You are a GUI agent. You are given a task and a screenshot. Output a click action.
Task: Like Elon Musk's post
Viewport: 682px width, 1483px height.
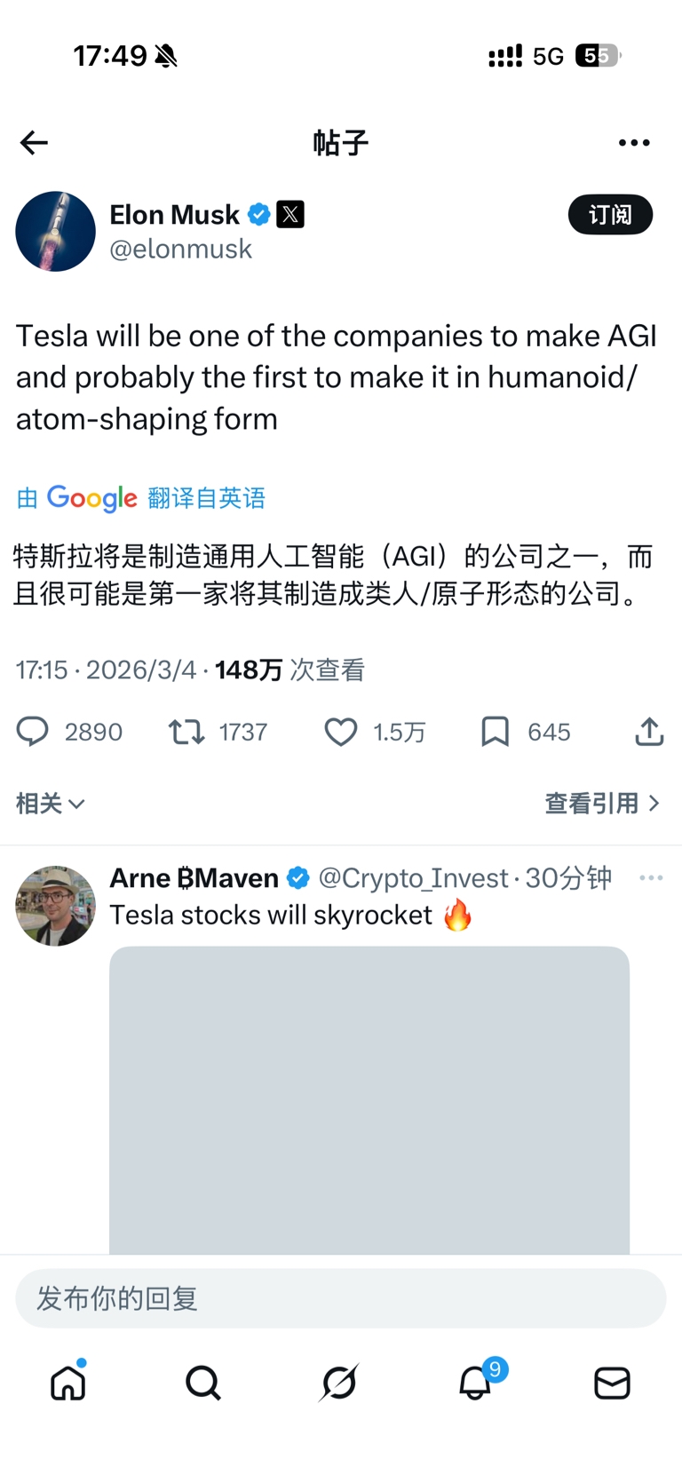click(340, 732)
